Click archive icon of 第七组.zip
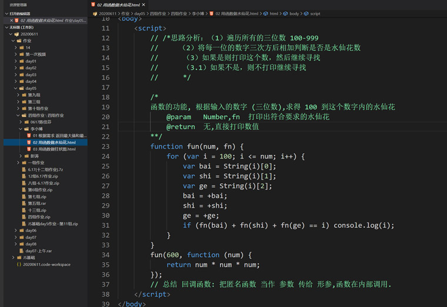Image resolution: width=447 pixels, height=307 pixels. point(24,197)
